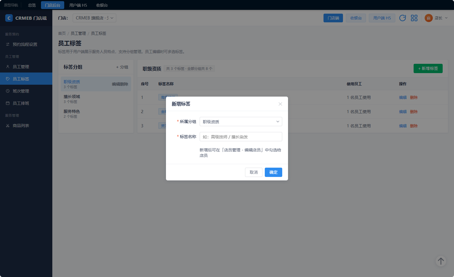Click 编辑 in table row 2

click(403, 112)
